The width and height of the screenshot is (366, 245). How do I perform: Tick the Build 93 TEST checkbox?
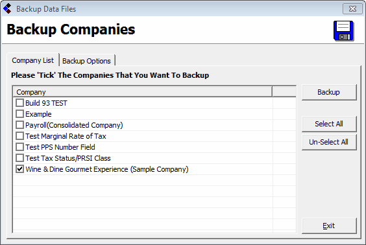(19, 103)
